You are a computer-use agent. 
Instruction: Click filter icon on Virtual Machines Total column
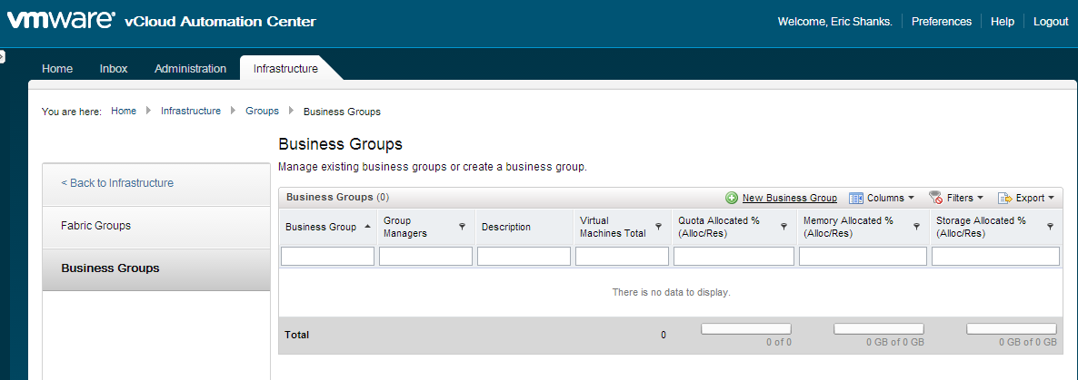(x=658, y=227)
